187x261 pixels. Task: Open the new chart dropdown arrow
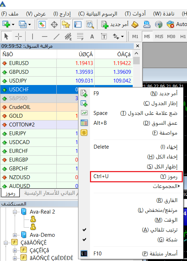pos(13,25)
